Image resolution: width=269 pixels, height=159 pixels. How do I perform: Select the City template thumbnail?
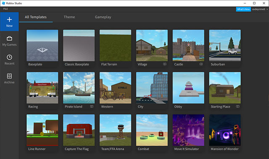152,88
